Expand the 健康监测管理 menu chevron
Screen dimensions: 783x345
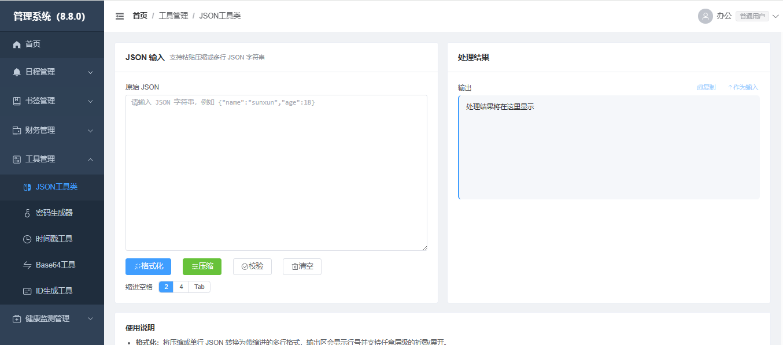pos(90,319)
